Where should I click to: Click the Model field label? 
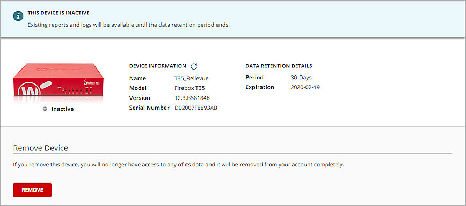tap(138, 88)
